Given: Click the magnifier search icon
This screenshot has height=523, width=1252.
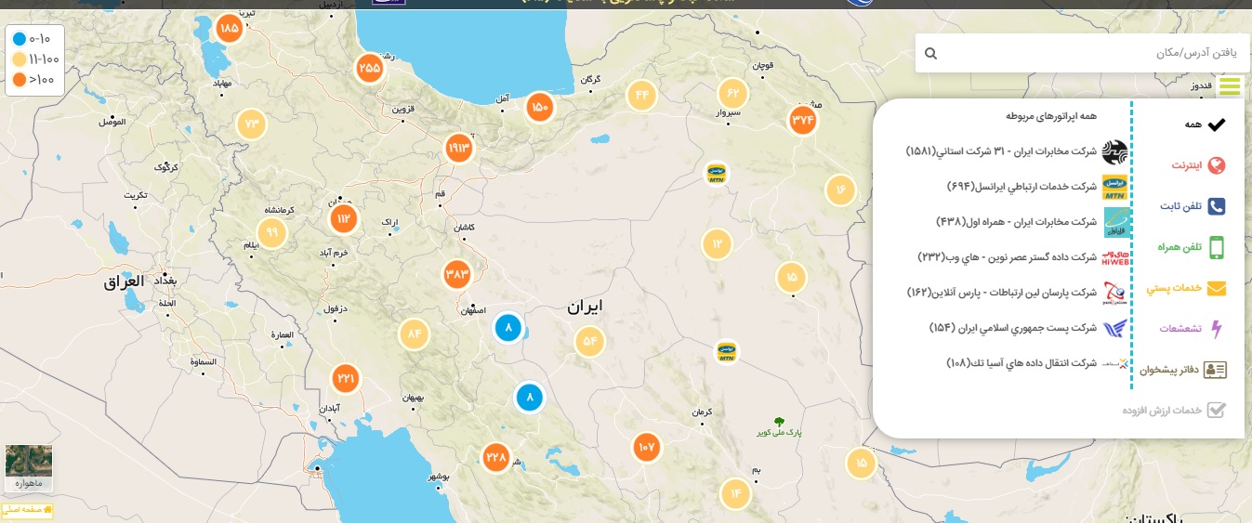Looking at the screenshot, I should tap(930, 54).
